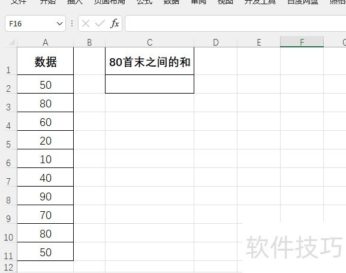Select column A header
346x273 pixels.
[45, 43]
